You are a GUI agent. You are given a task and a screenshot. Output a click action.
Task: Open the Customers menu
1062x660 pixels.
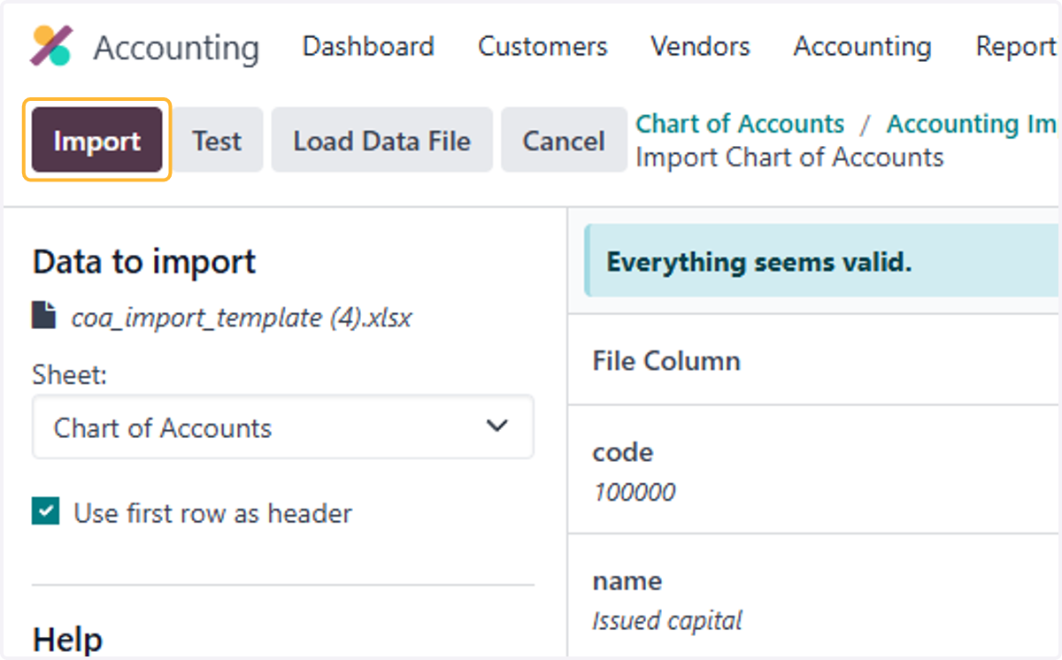pos(543,46)
